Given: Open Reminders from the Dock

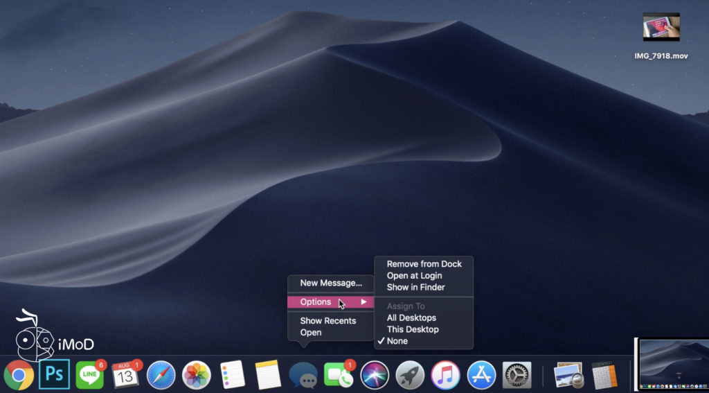Looking at the screenshot, I should (233, 375).
